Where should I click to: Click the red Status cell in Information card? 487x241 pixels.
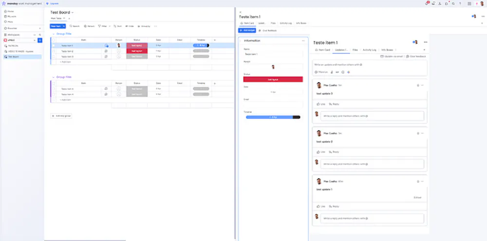pyautogui.click(x=273, y=79)
